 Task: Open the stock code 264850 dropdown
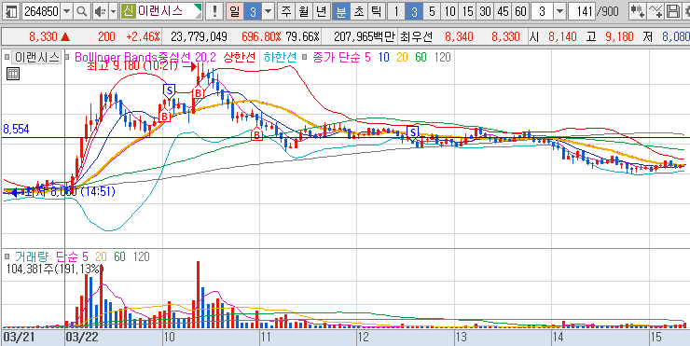(66, 11)
